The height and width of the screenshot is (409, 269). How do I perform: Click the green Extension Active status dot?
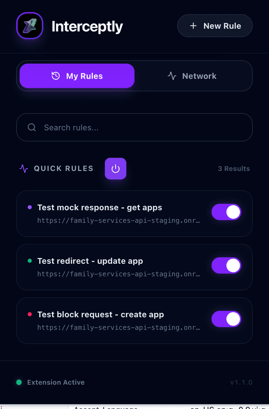click(x=19, y=382)
